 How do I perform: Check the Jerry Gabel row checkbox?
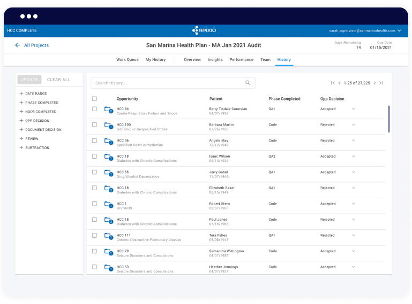(x=94, y=172)
